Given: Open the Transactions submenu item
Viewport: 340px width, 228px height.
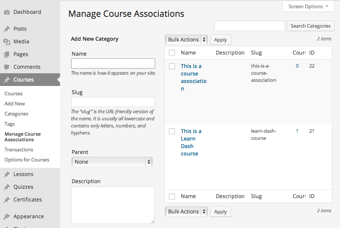Looking at the screenshot, I should tap(19, 150).
